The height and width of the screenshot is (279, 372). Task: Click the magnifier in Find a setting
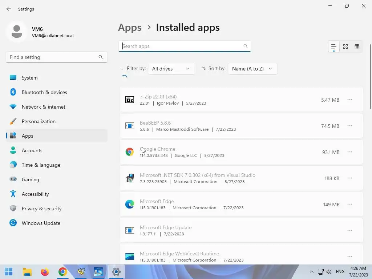[101, 57]
